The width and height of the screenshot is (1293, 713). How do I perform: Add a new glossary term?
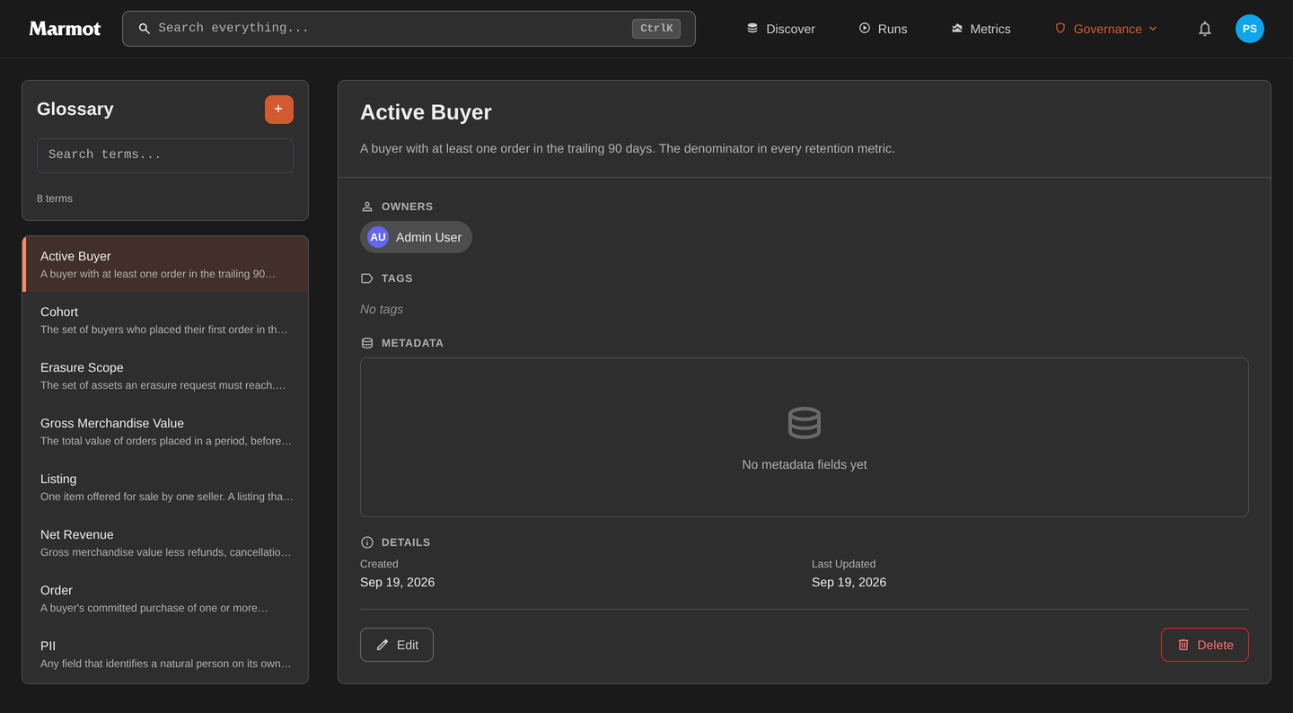tap(279, 110)
